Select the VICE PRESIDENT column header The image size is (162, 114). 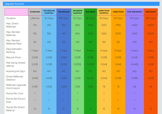click(x=134, y=12)
